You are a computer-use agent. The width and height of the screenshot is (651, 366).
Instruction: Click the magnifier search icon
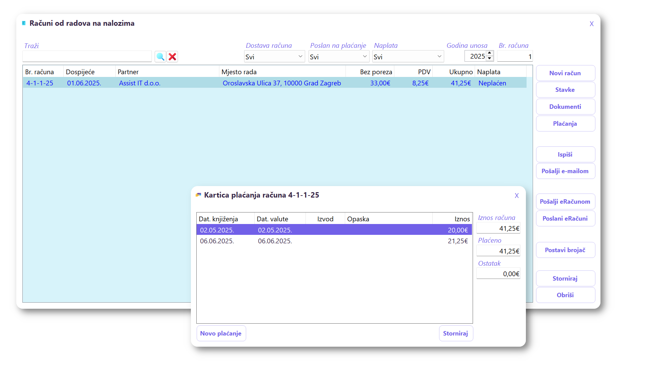(x=160, y=57)
